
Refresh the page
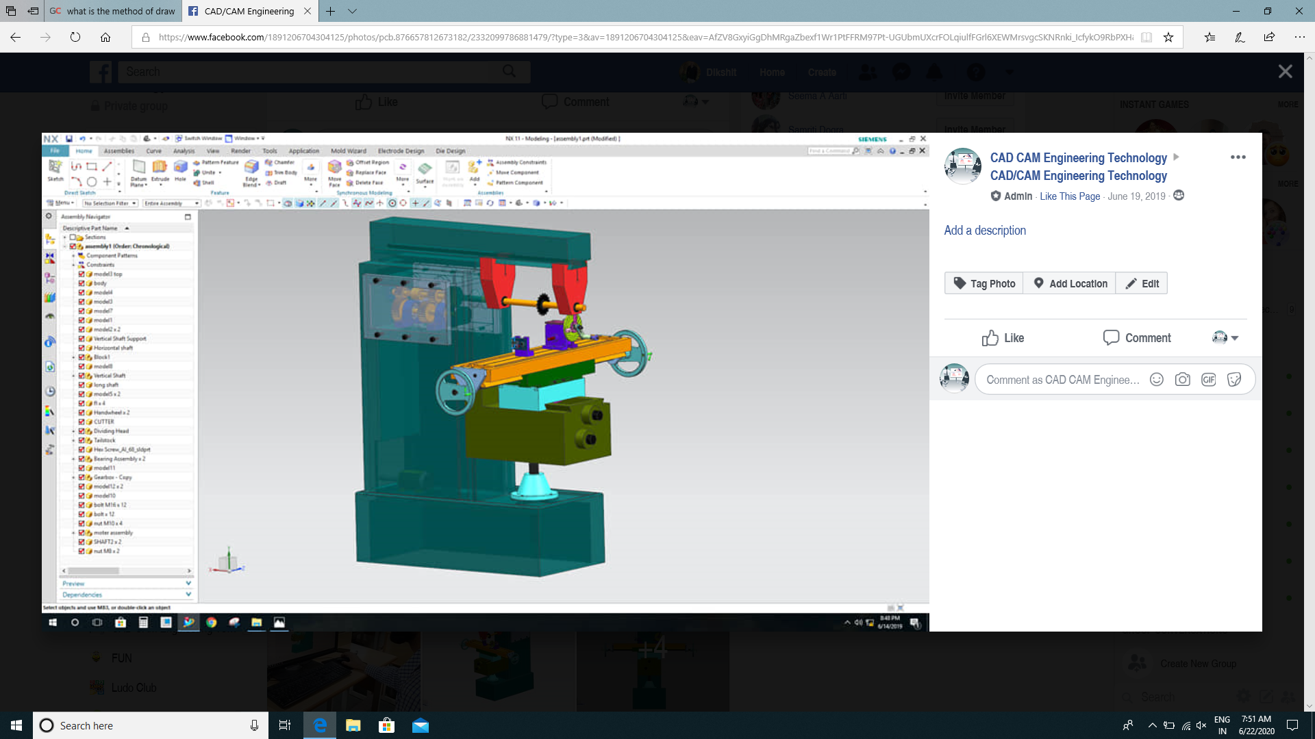pos(75,38)
